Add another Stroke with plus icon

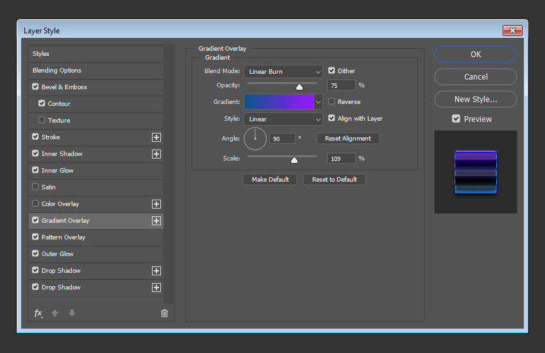156,137
